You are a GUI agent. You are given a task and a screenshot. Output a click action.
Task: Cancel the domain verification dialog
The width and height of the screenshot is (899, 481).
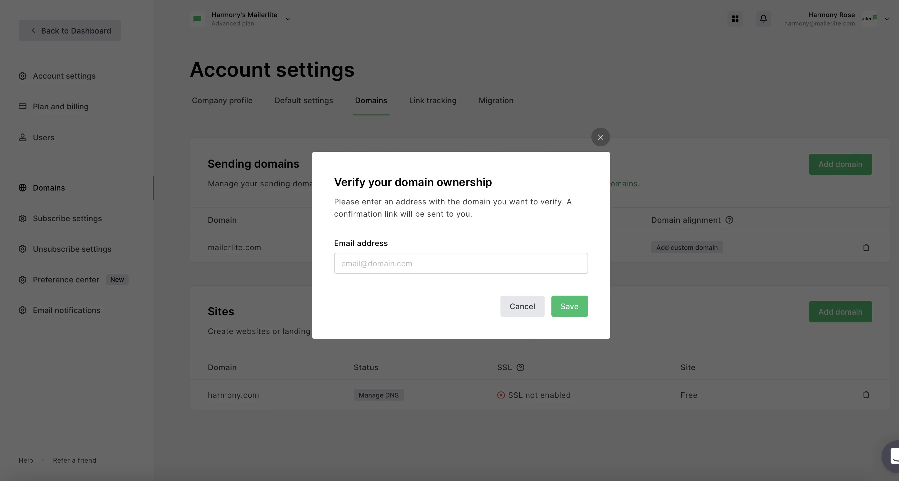tap(522, 306)
